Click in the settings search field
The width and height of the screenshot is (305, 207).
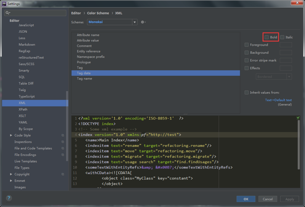35,13
